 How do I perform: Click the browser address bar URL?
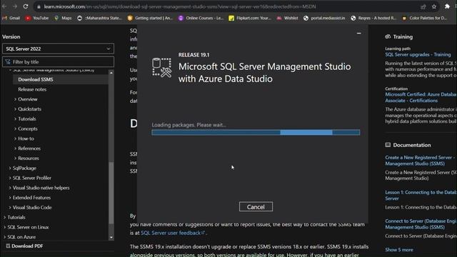(180, 6)
